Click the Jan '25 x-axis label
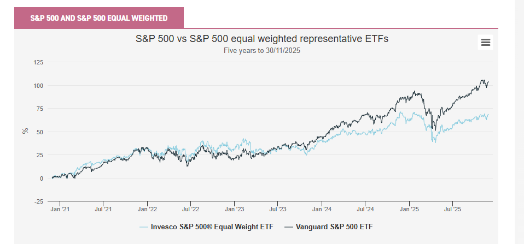Screen dimensions: 524x244 pyautogui.click(x=410, y=209)
